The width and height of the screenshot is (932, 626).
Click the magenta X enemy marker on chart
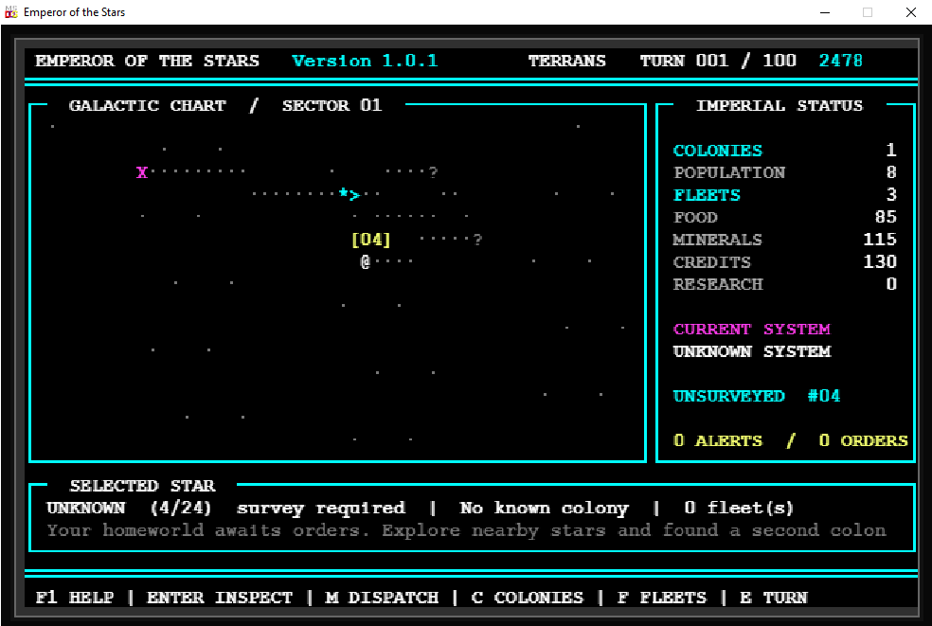click(x=141, y=172)
